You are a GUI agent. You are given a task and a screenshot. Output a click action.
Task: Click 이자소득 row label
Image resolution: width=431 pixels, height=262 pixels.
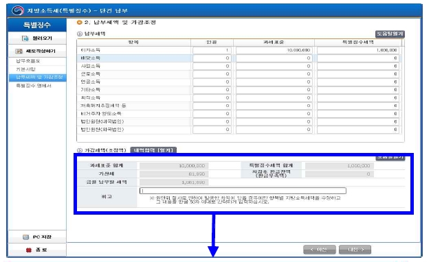coord(91,50)
